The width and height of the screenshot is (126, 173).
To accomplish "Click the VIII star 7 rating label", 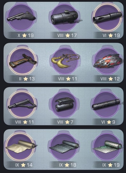I will click(65, 122).
